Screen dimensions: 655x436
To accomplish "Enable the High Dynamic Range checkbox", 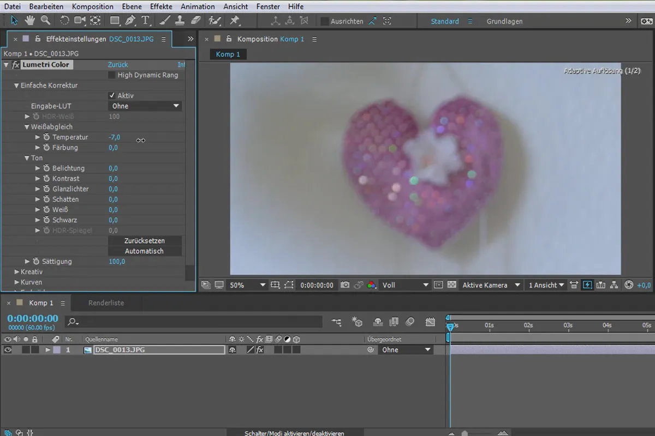I will pyautogui.click(x=112, y=75).
